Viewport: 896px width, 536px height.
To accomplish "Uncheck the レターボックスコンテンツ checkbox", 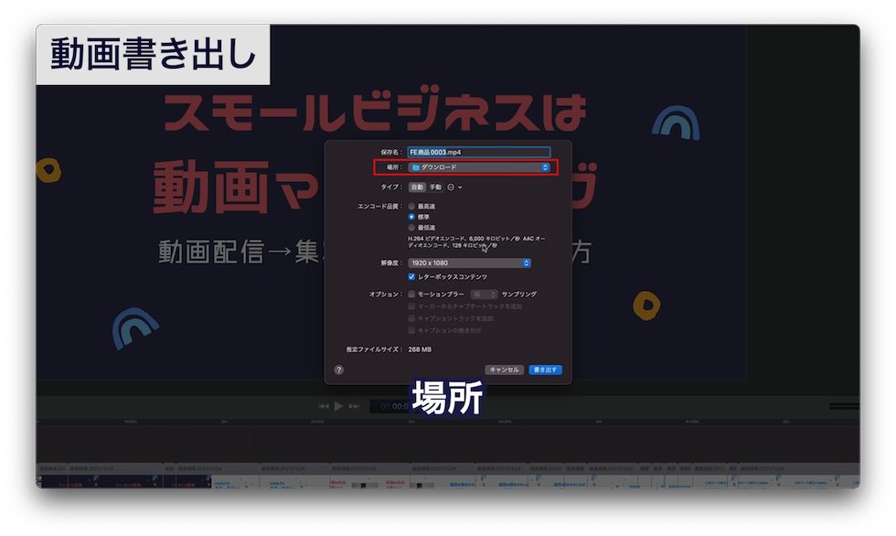I will click(x=411, y=275).
